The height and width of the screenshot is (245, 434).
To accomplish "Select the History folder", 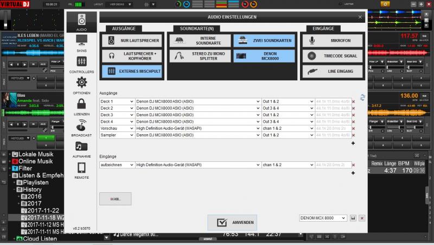I will (x=32, y=190).
